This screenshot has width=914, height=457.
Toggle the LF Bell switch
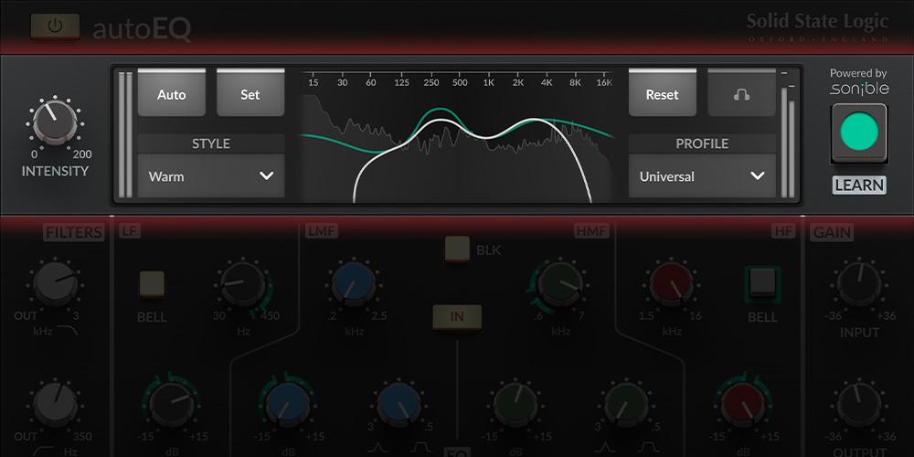point(152,283)
